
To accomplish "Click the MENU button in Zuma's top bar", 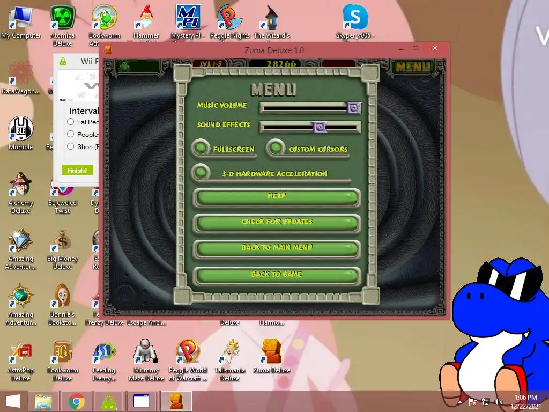I will point(413,66).
